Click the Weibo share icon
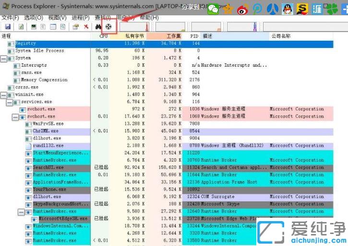 point(242,9)
